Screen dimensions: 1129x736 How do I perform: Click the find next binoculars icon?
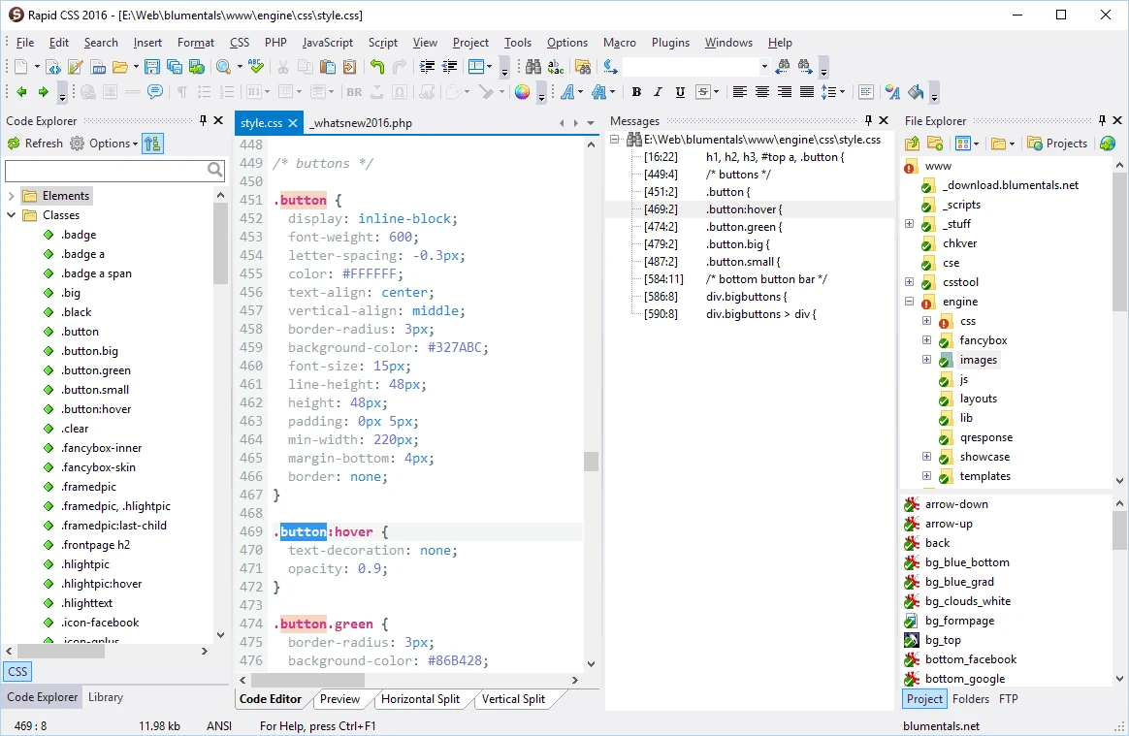[805, 67]
